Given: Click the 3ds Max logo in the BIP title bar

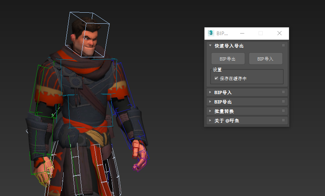Looking at the screenshot, I should (211, 33).
